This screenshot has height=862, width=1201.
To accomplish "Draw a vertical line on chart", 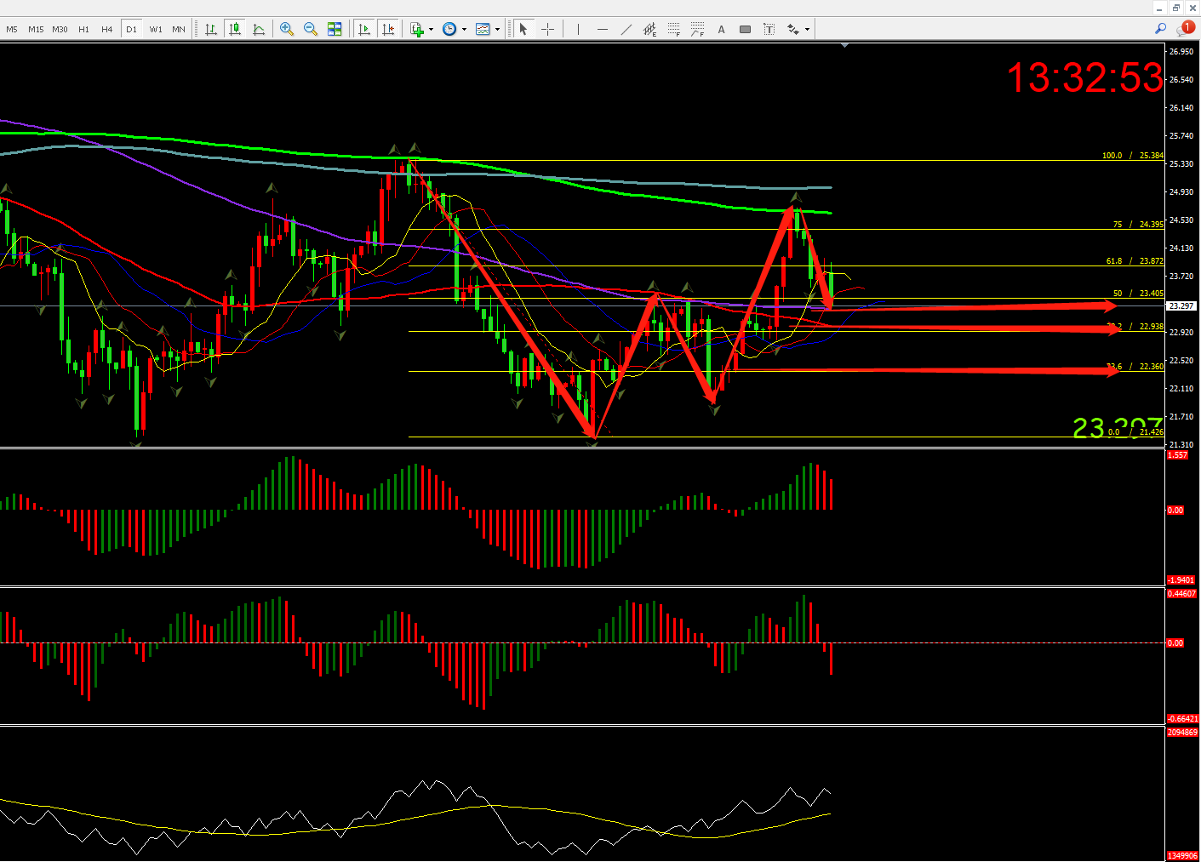I will 578,29.
